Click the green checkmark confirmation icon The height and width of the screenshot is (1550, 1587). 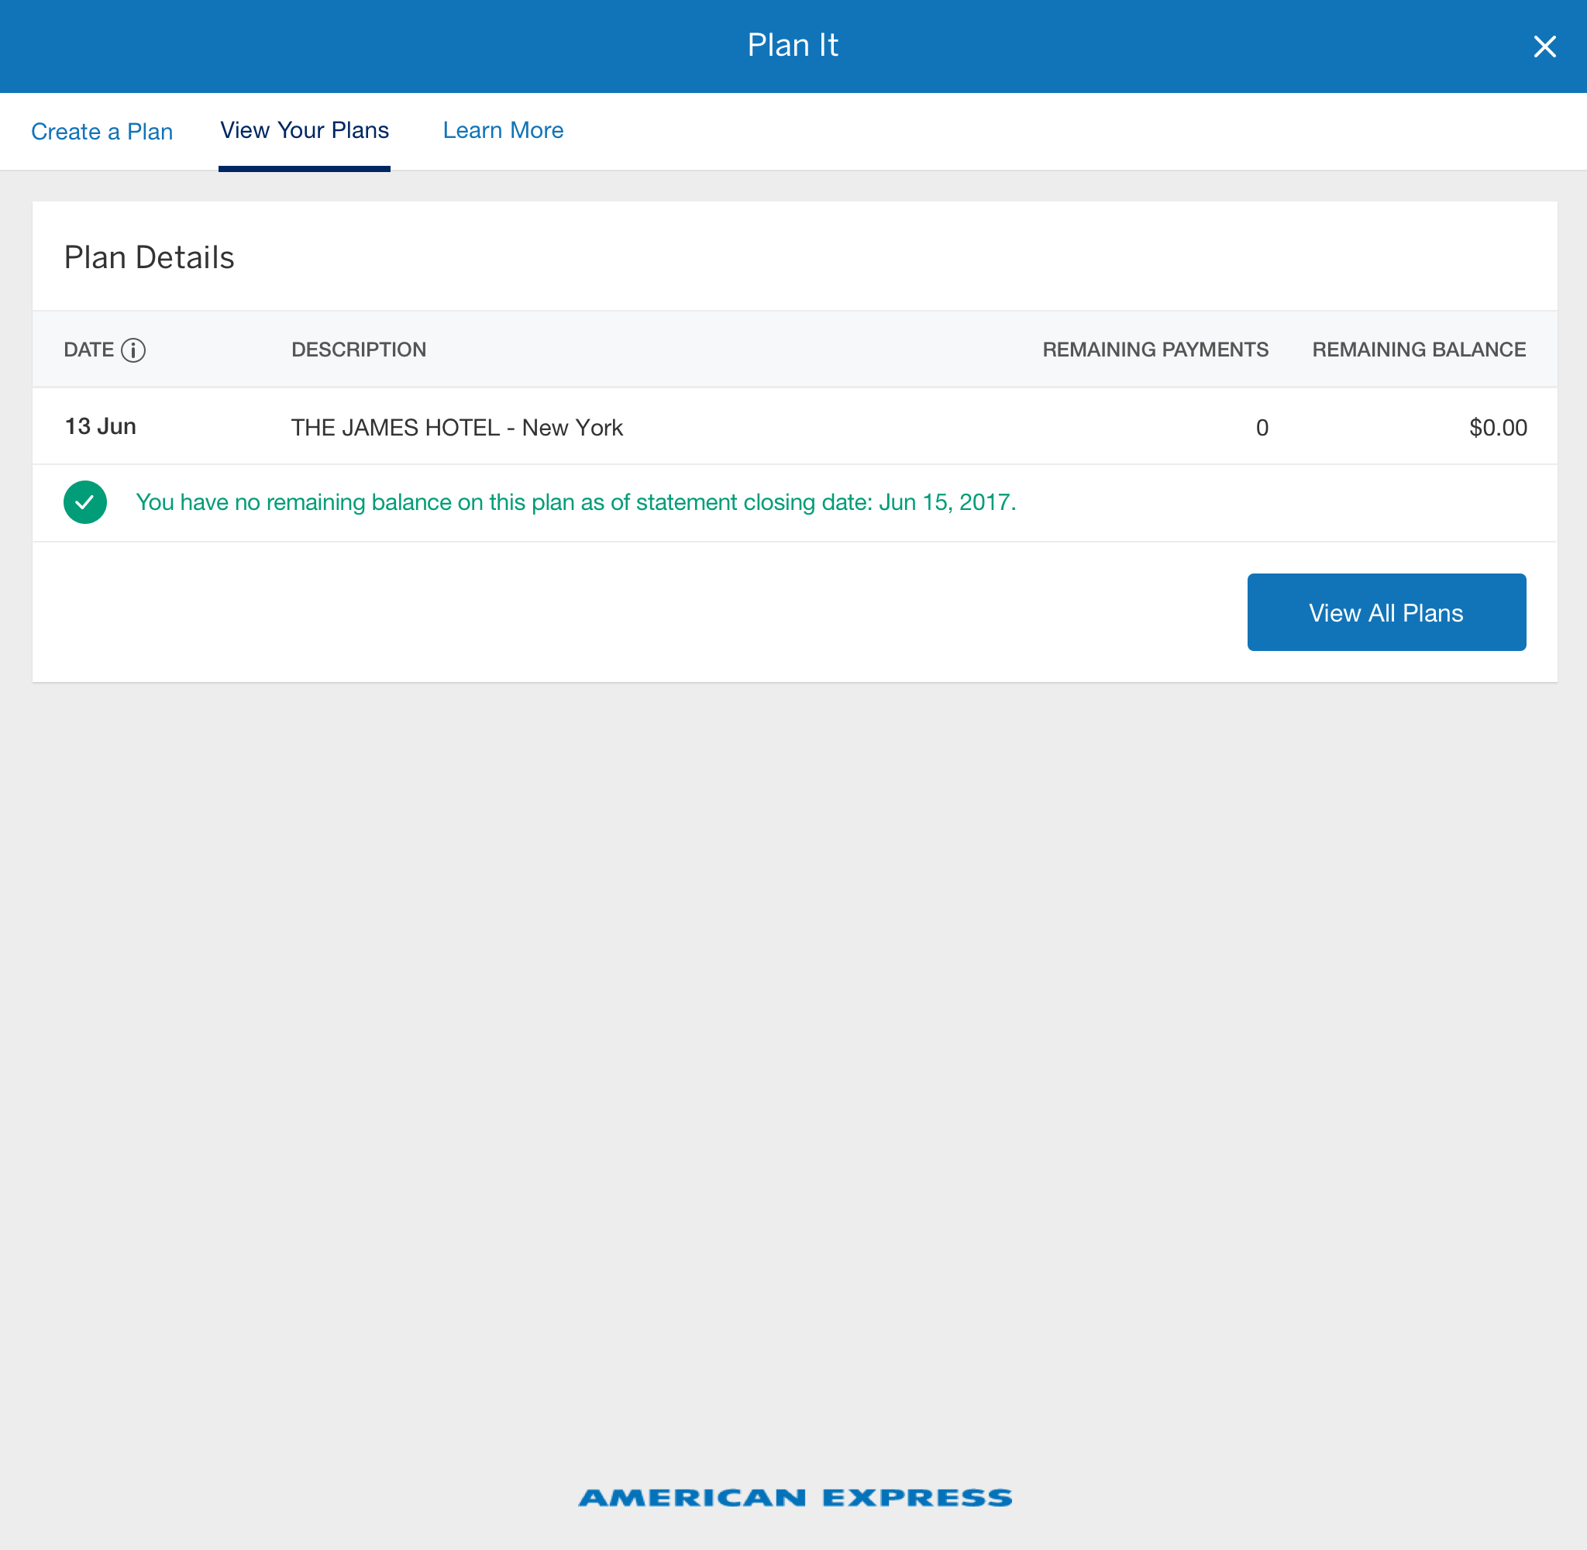tap(84, 501)
